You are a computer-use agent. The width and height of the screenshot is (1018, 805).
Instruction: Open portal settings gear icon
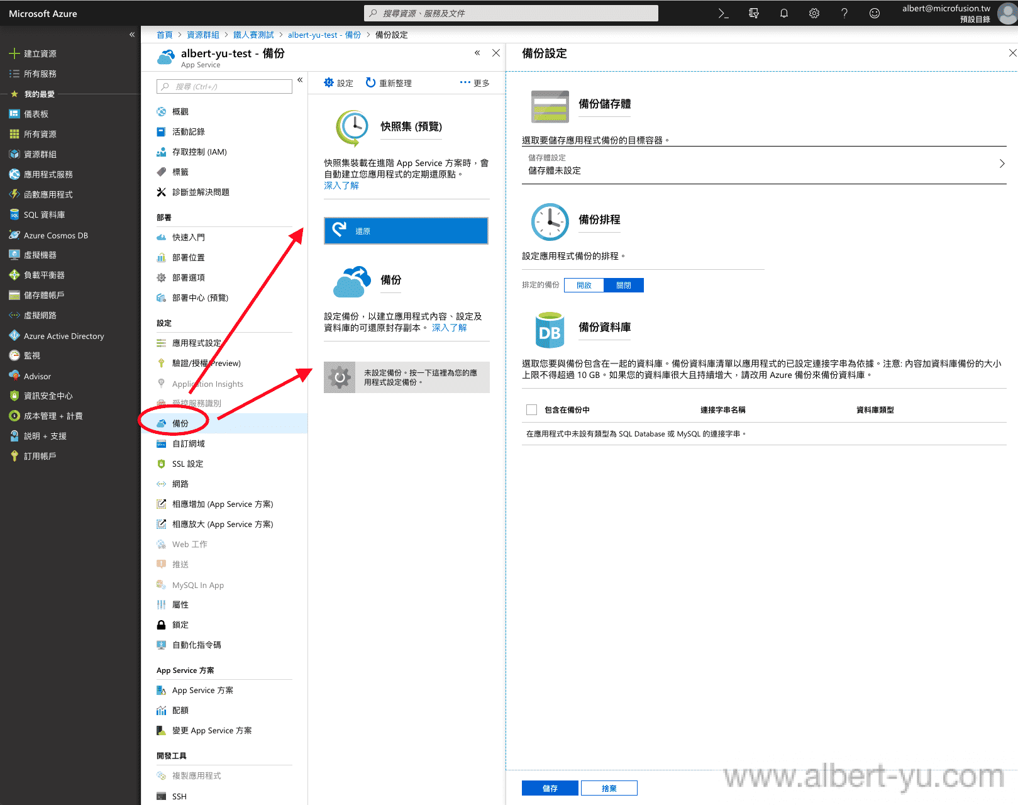tap(814, 13)
